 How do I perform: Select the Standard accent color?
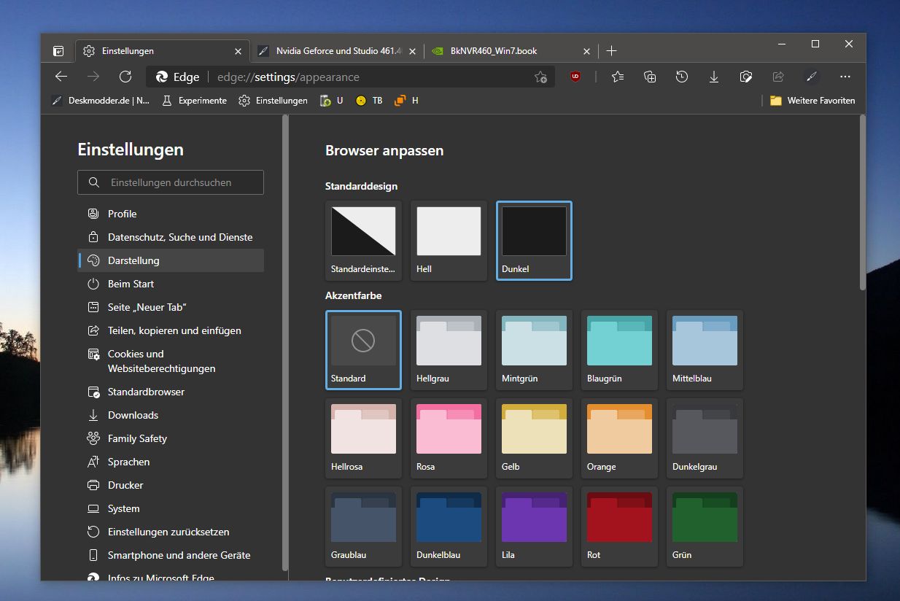[x=363, y=350]
